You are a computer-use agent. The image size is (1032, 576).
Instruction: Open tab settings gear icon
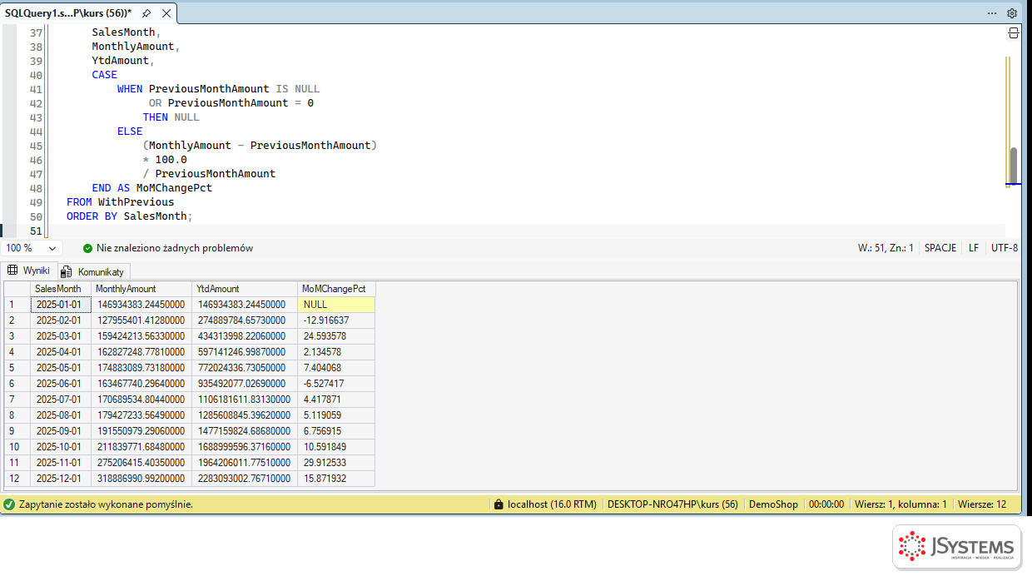click(1012, 13)
